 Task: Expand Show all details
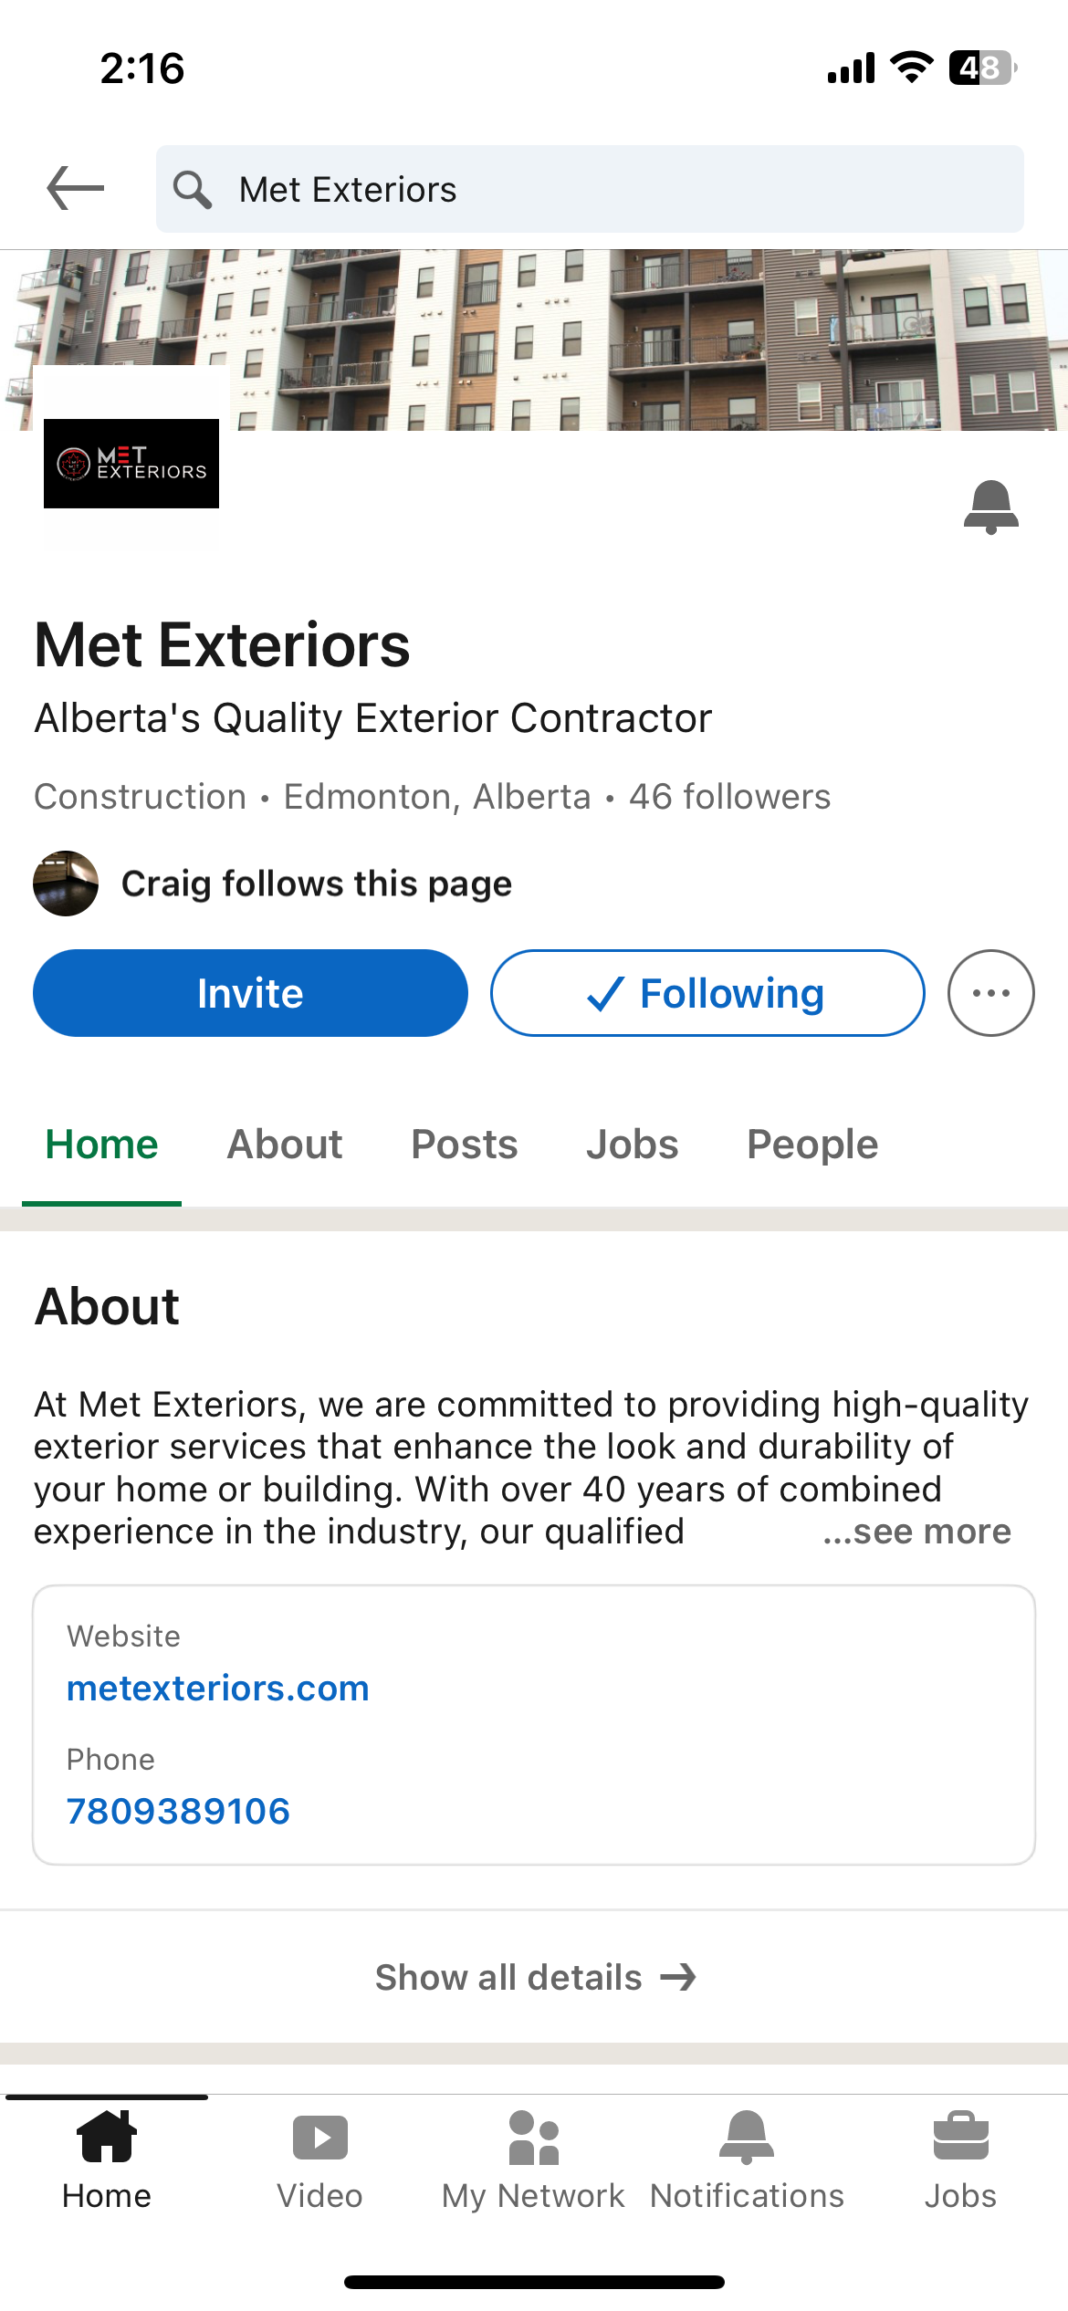(x=534, y=1978)
